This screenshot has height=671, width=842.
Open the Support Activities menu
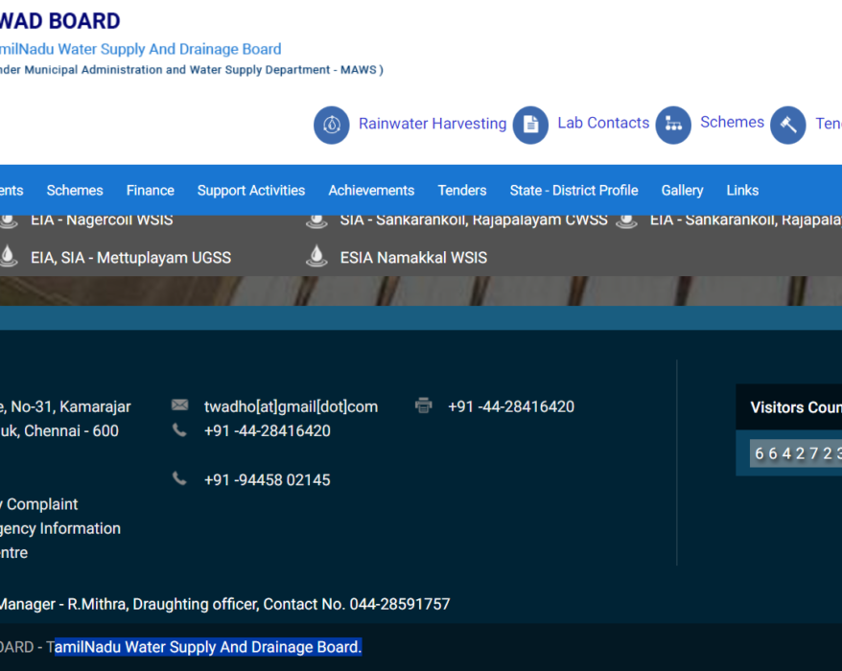pos(251,191)
